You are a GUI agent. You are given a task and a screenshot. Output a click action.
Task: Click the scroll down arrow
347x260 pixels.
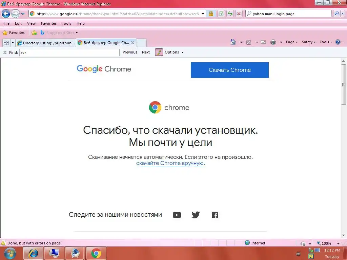tap(343, 236)
